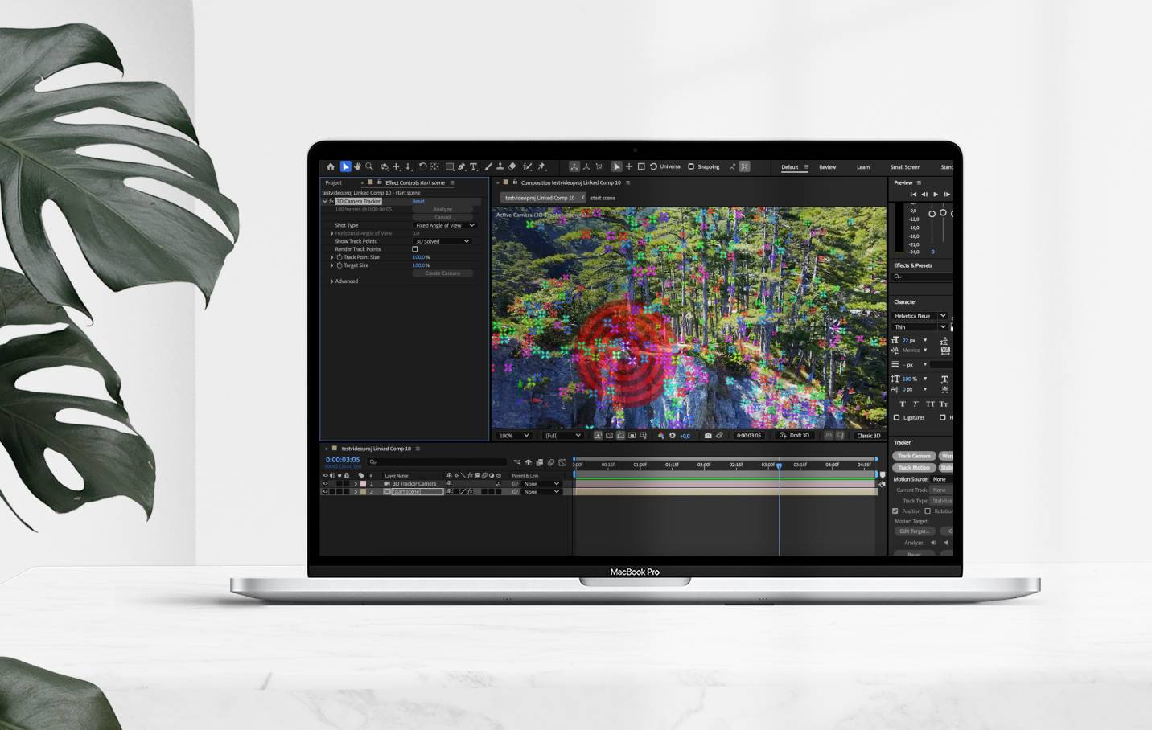Viewport: 1152px width, 730px height.
Task: Click the Edit Target button
Action: (x=915, y=531)
